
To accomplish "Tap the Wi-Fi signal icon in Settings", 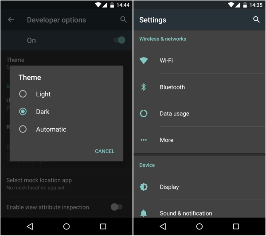I will click(144, 60).
